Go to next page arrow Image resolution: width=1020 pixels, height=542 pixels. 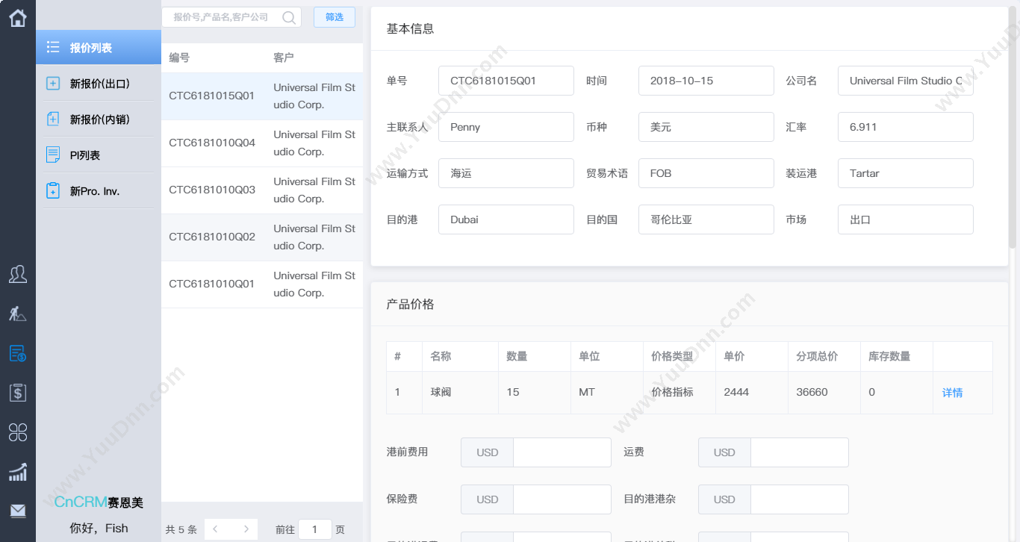(246, 529)
